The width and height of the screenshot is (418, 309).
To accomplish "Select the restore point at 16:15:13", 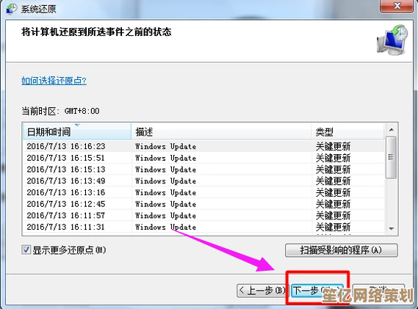I will click(204, 169).
